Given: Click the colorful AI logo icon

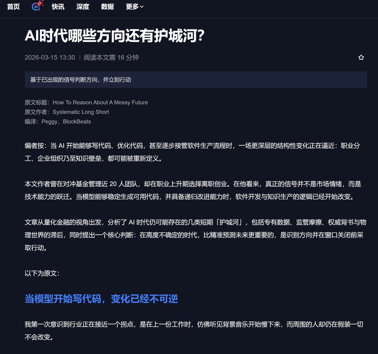Looking at the screenshot, I should click(x=36, y=6).
